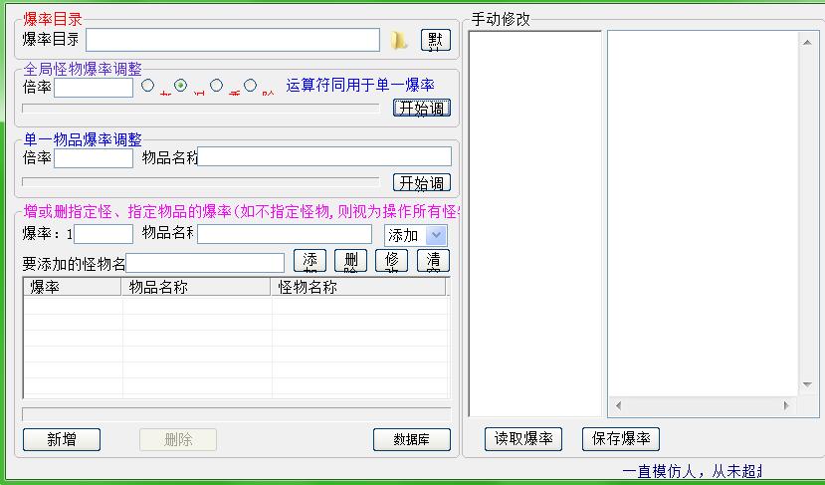Image resolution: width=825 pixels, height=485 pixels.
Task: Click the 读取爆率 button
Action: pyautogui.click(x=523, y=438)
